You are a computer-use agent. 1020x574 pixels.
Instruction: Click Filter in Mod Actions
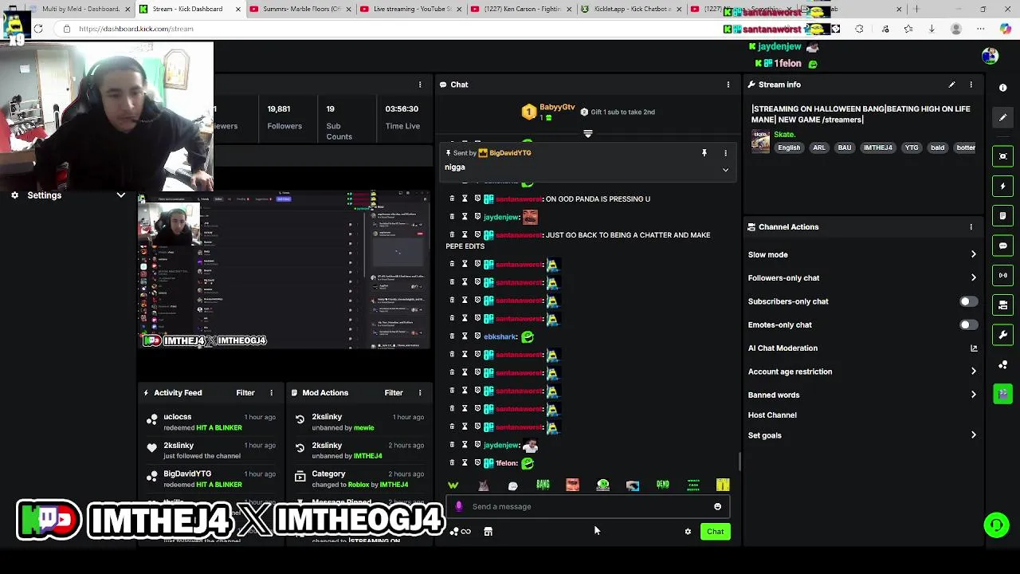(x=394, y=393)
